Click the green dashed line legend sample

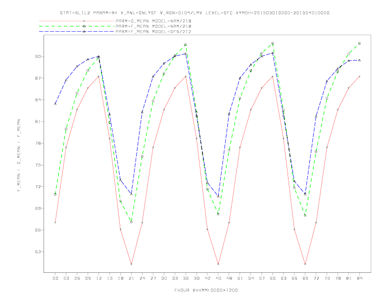point(77,26)
